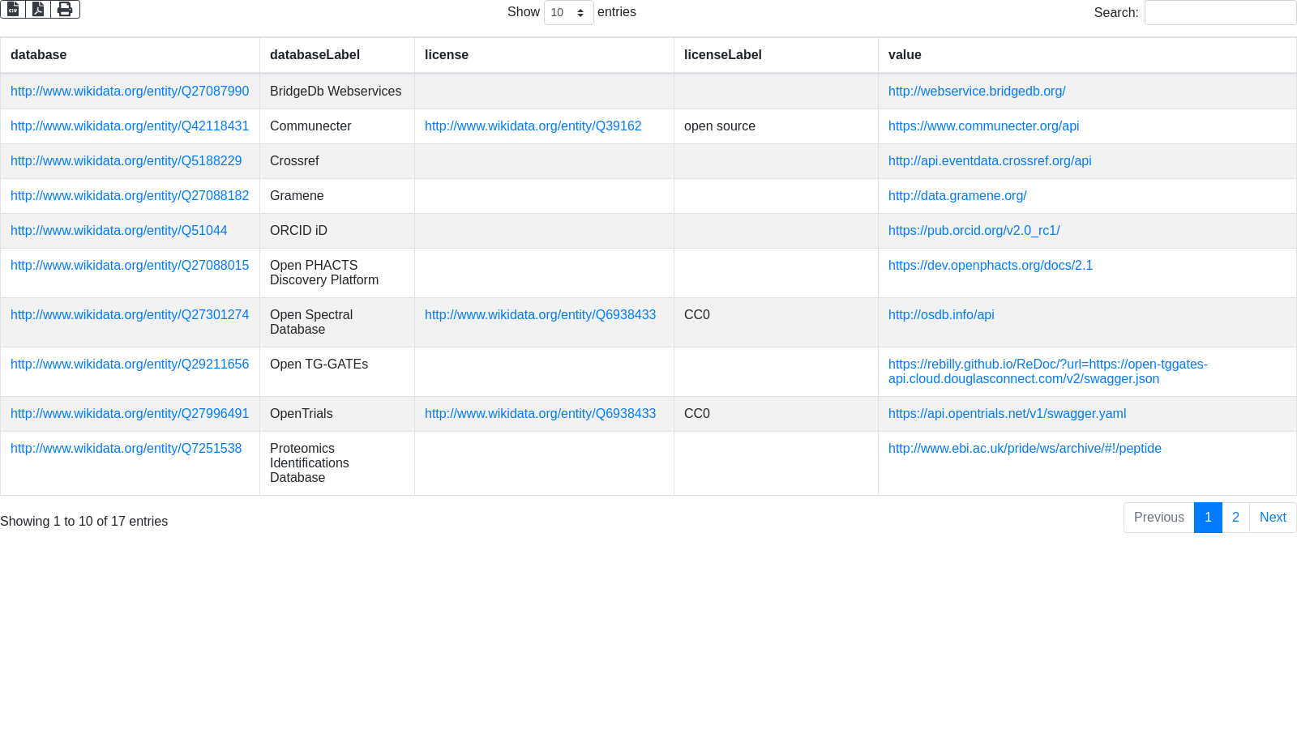Screen dimensions: 1297x729
Task: Sort by the license column header
Action: click(544, 55)
